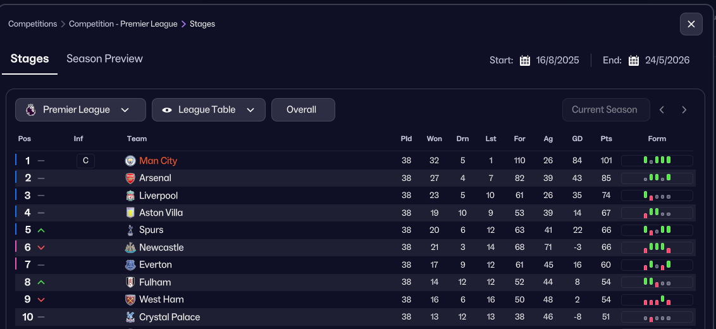The image size is (716, 329).
Task: Go to next season arrow
Action: click(x=684, y=109)
